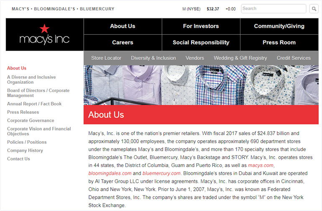Open Contact Us page

click(x=18, y=159)
